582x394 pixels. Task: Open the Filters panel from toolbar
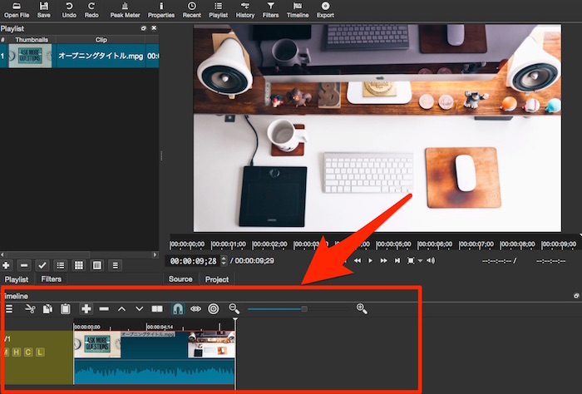pyautogui.click(x=269, y=10)
